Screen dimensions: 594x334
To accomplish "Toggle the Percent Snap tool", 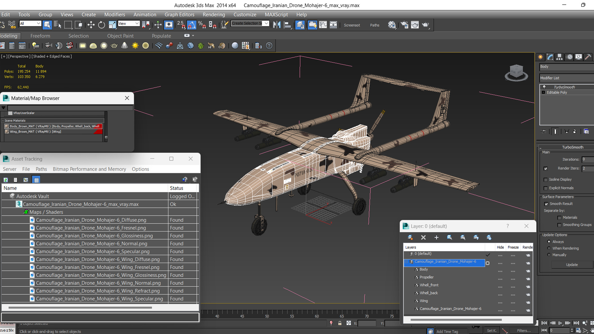I will pyautogui.click(x=202, y=25).
